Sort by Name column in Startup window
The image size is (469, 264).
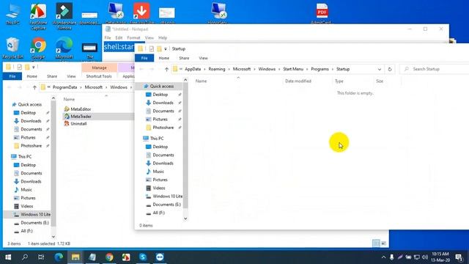click(201, 81)
